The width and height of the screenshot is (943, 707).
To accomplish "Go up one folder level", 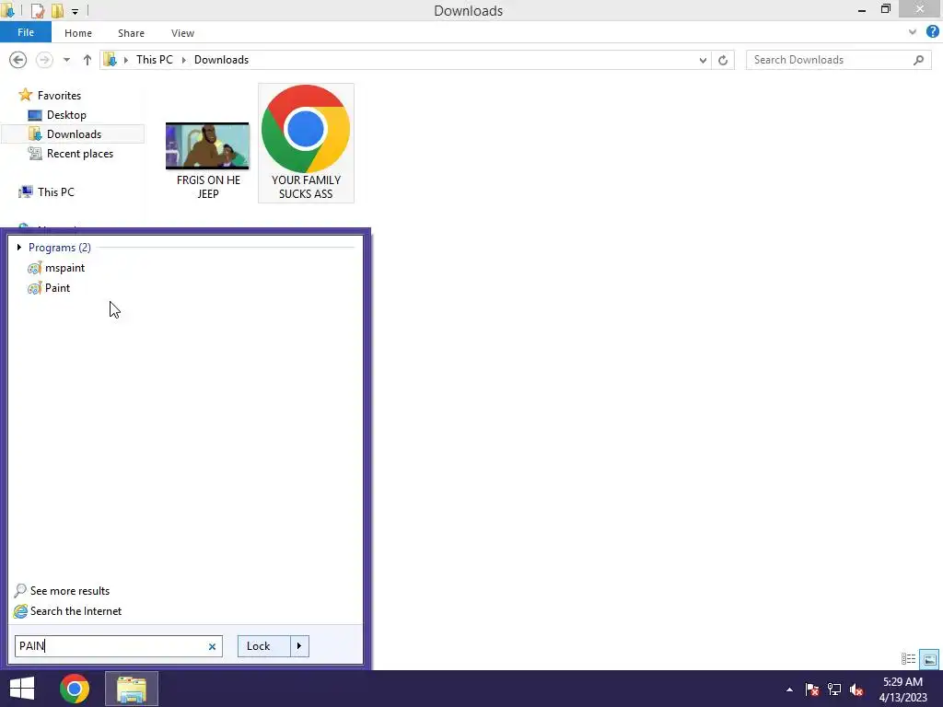I will click(87, 60).
